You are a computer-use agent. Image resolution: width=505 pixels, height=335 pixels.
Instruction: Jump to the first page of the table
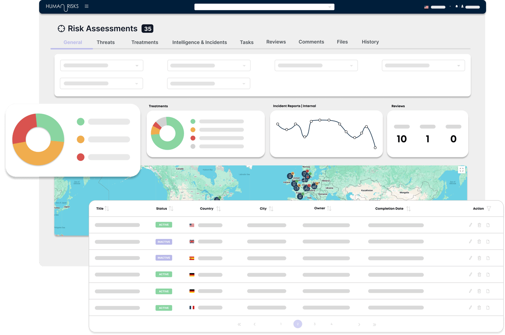[x=239, y=324]
